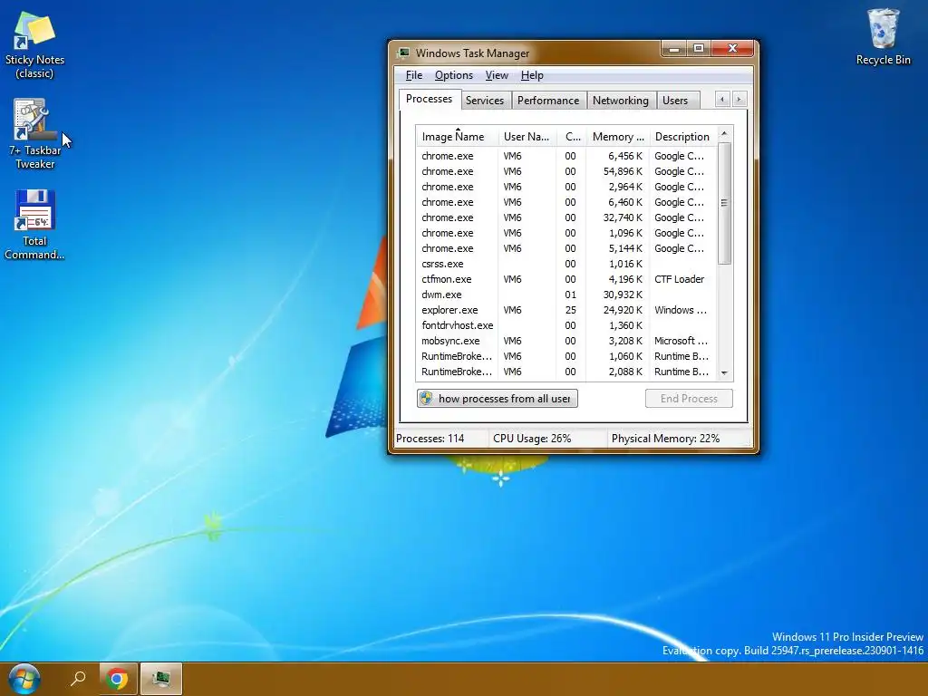The height and width of the screenshot is (696, 928).
Task: Open the File menu
Action: click(x=413, y=75)
